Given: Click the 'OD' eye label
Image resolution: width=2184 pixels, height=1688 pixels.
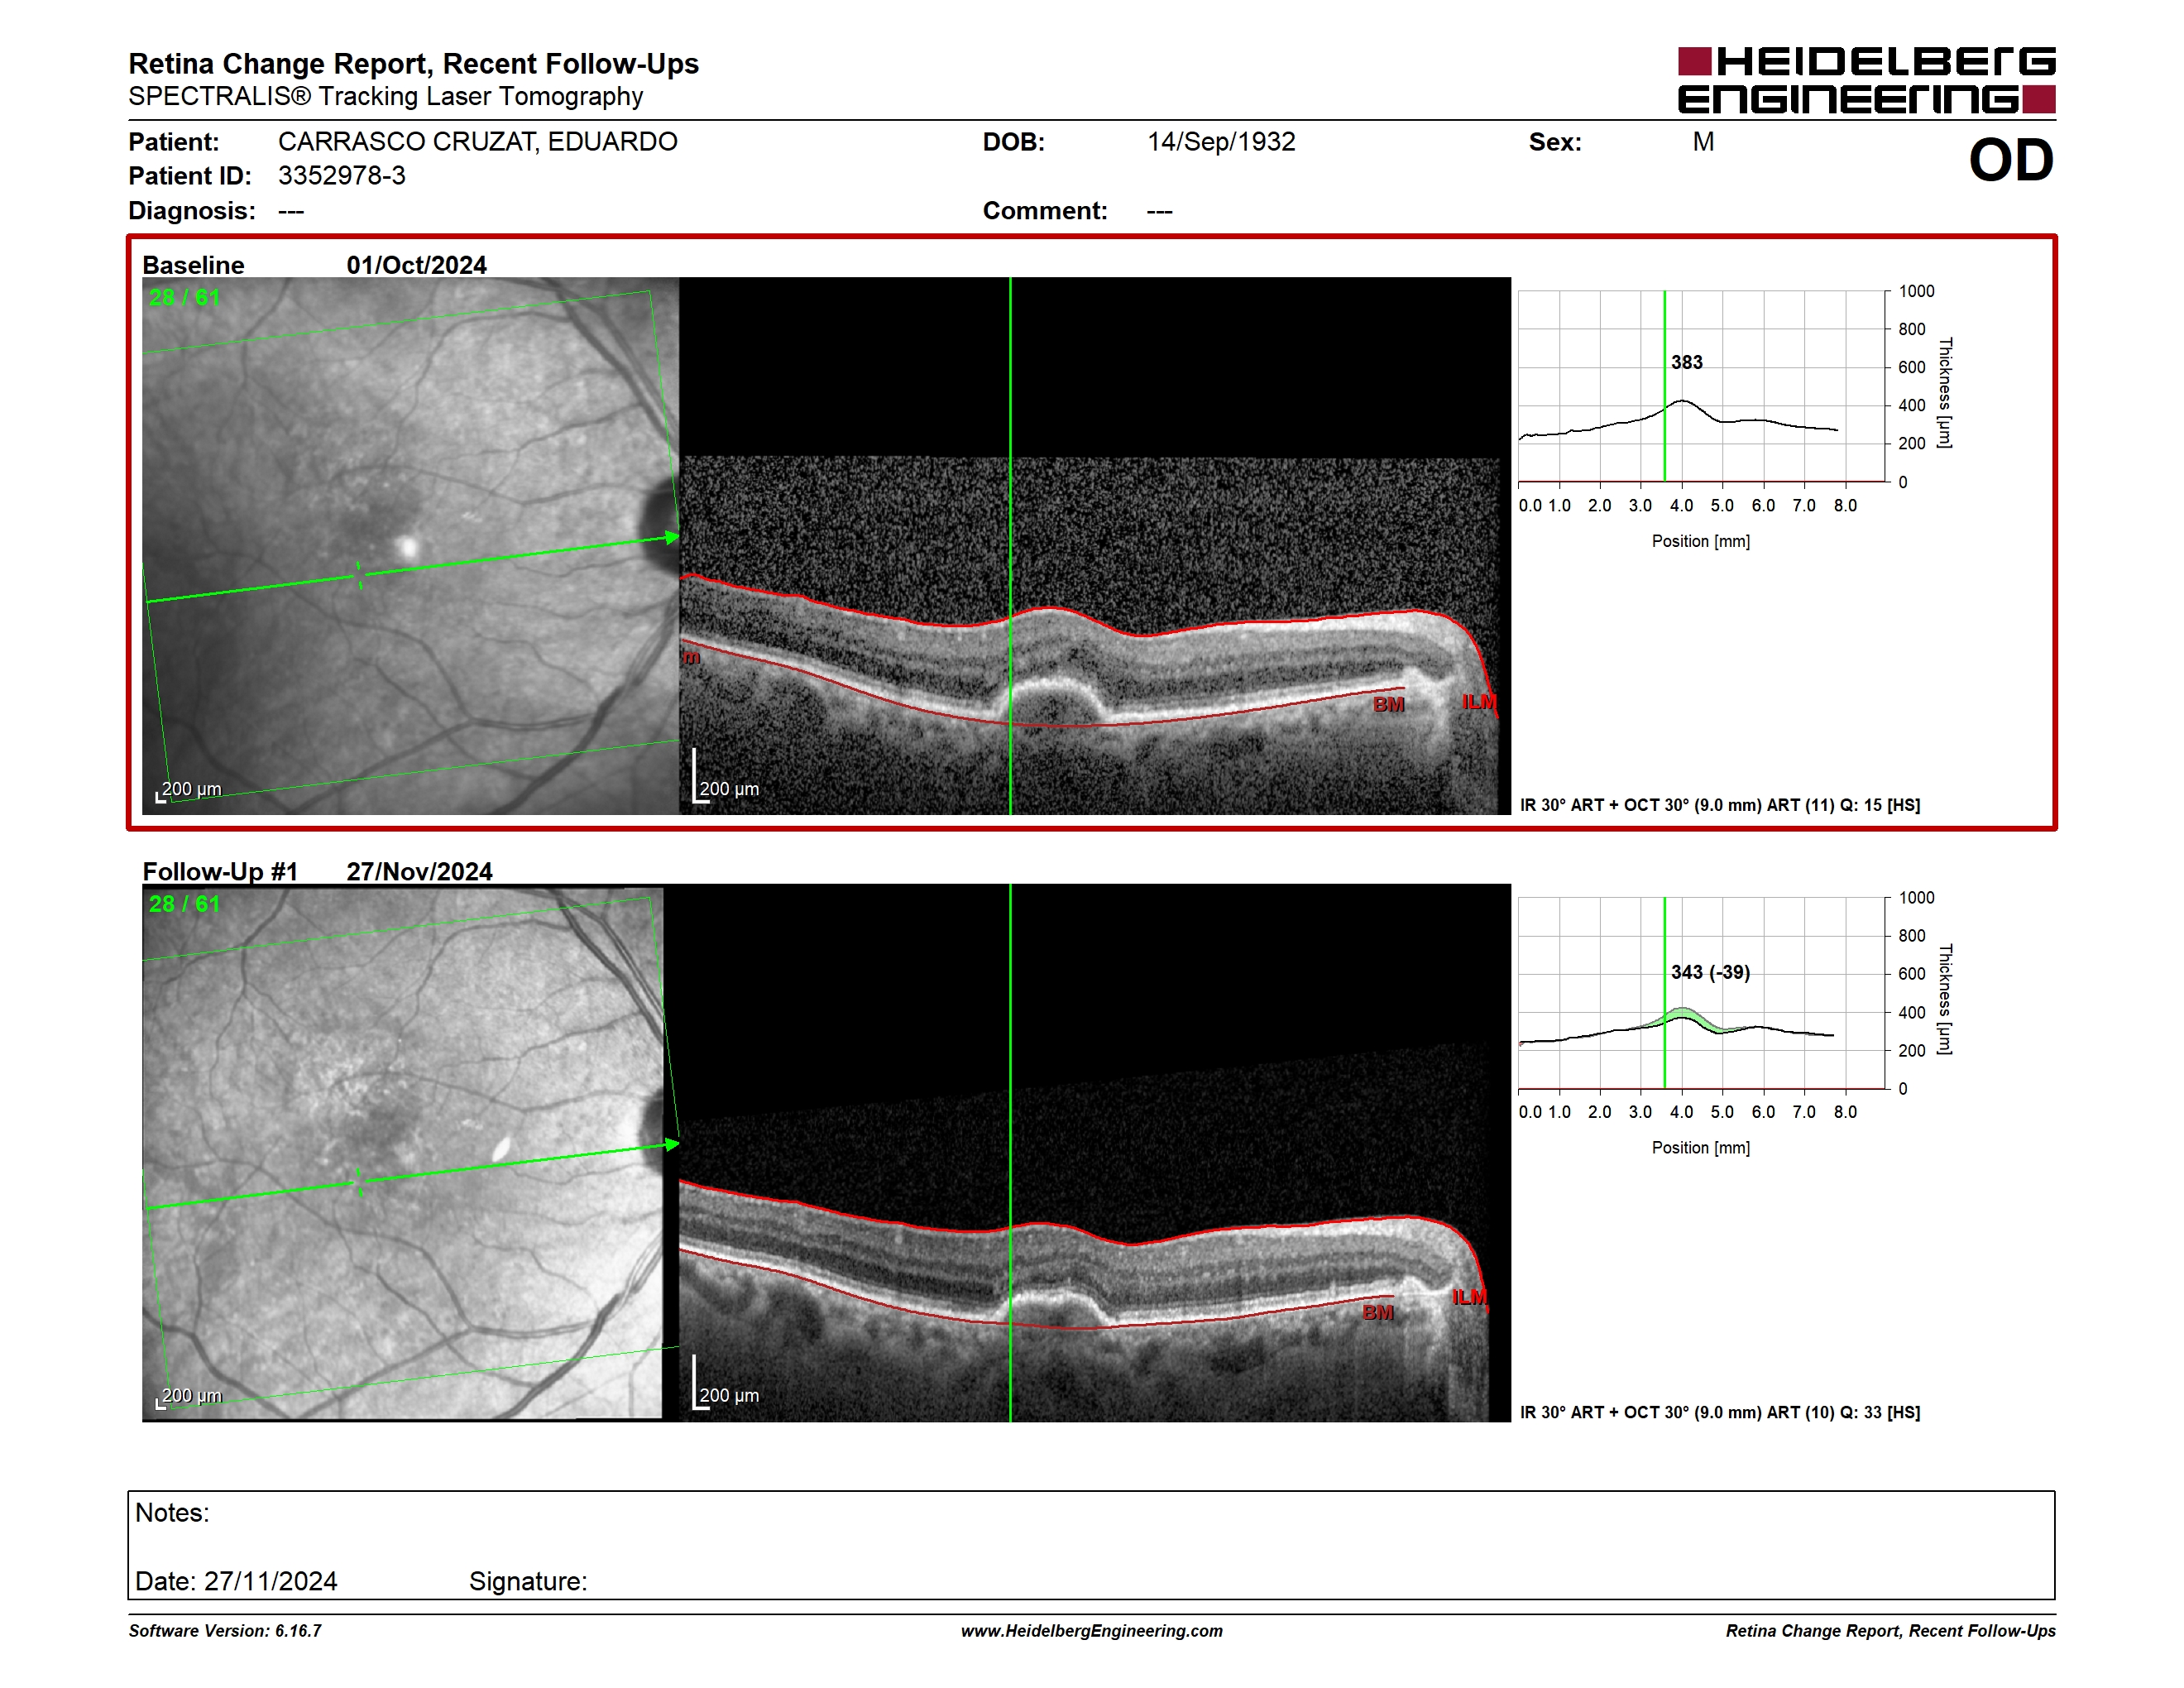Looking at the screenshot, I should 2011,161.
